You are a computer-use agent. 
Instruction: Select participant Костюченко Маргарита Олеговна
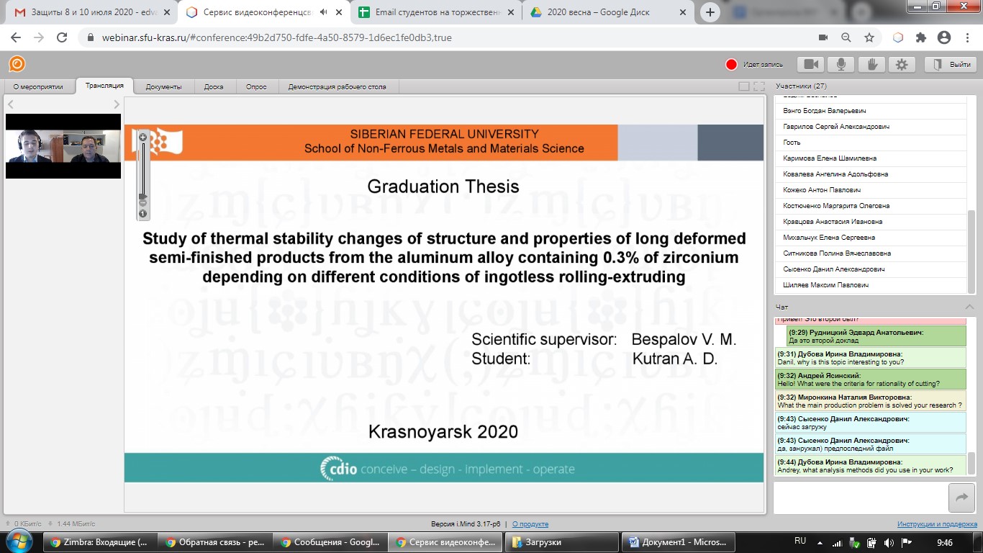(870, 206)
